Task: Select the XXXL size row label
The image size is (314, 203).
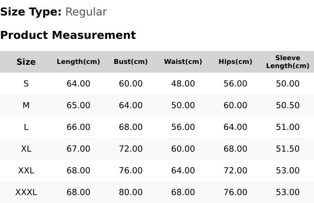Action: [26, 193]
